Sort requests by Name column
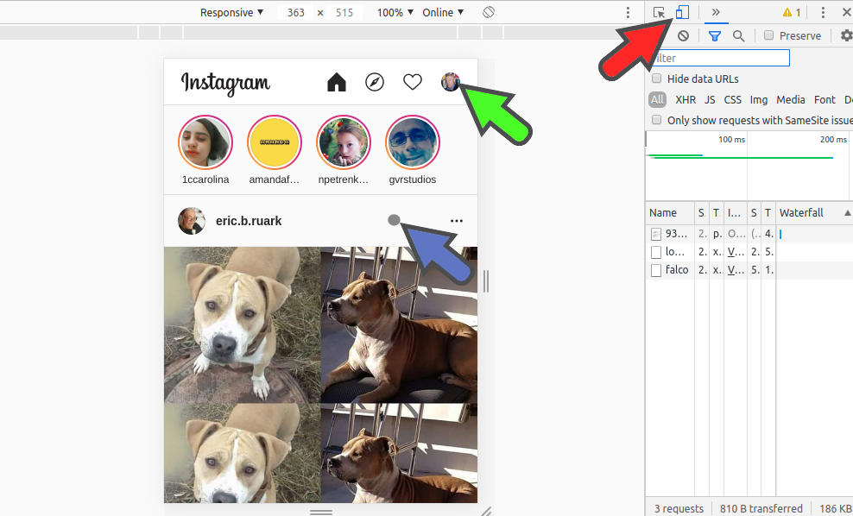This screenshot has width=853, height=516. coord(670,212)
